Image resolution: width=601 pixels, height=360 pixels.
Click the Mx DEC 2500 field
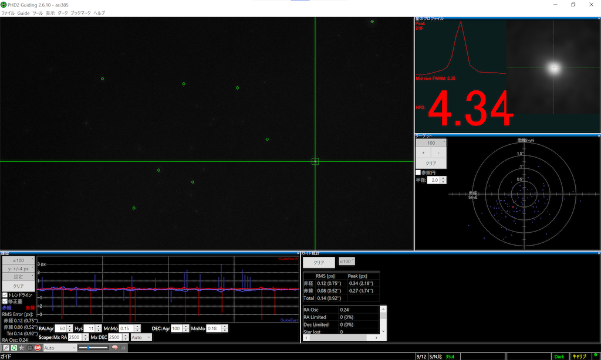point(116,337)
